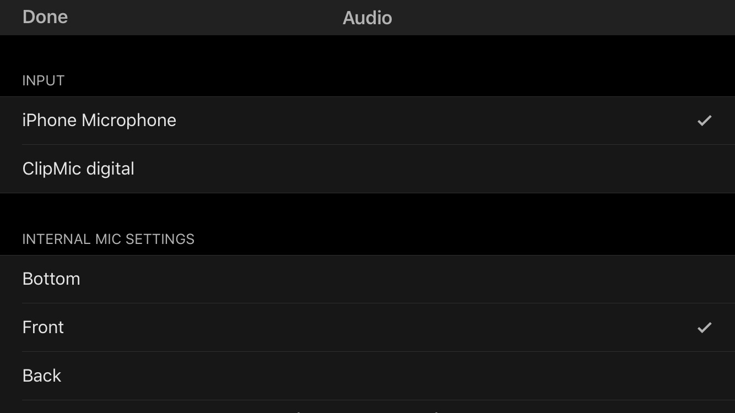Click the INTERNAL MIC SETTINGS section header
Screen dimensions: 735x413
click(x=108, y=239)
